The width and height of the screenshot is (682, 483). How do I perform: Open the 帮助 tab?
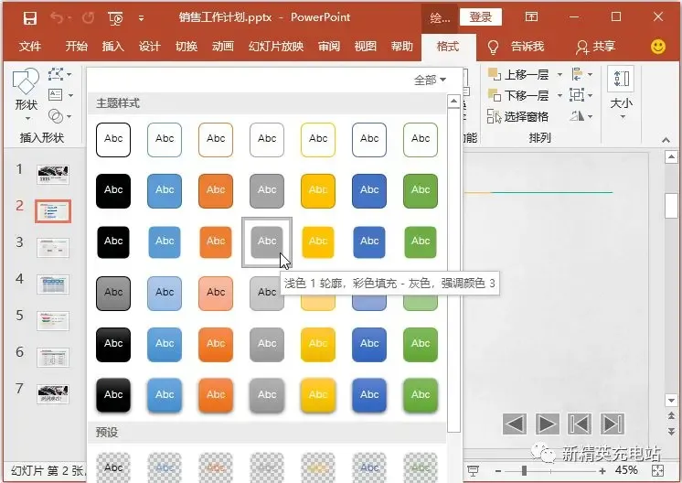(x=402, y=46)
